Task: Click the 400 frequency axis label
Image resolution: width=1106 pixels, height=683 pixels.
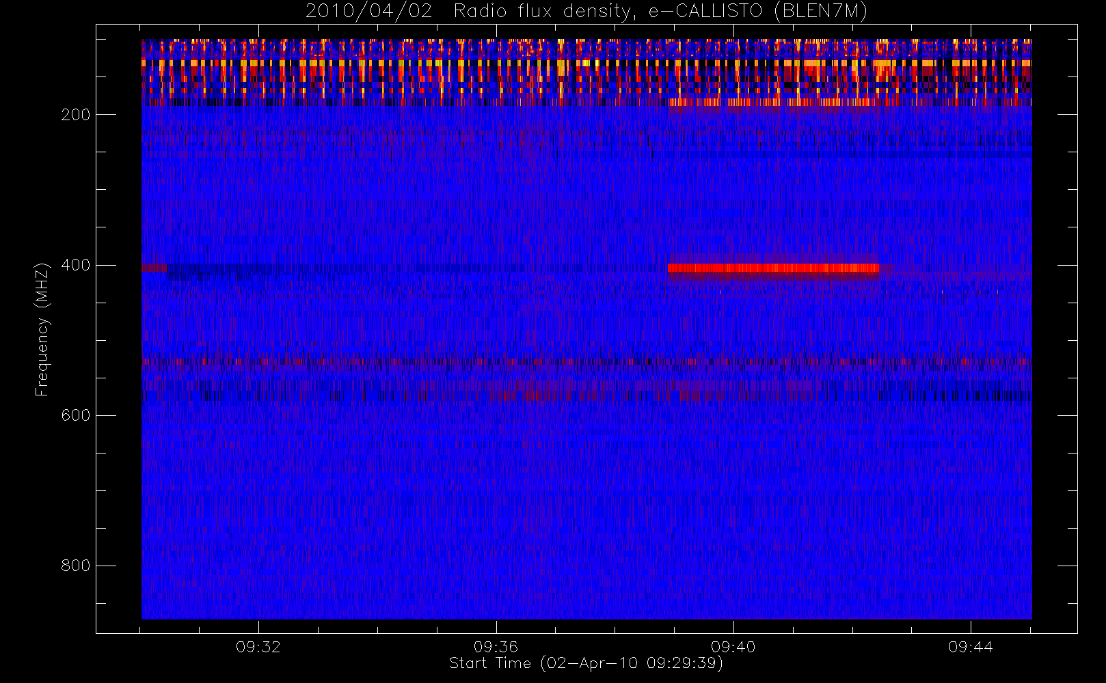Action: [75, 265]
